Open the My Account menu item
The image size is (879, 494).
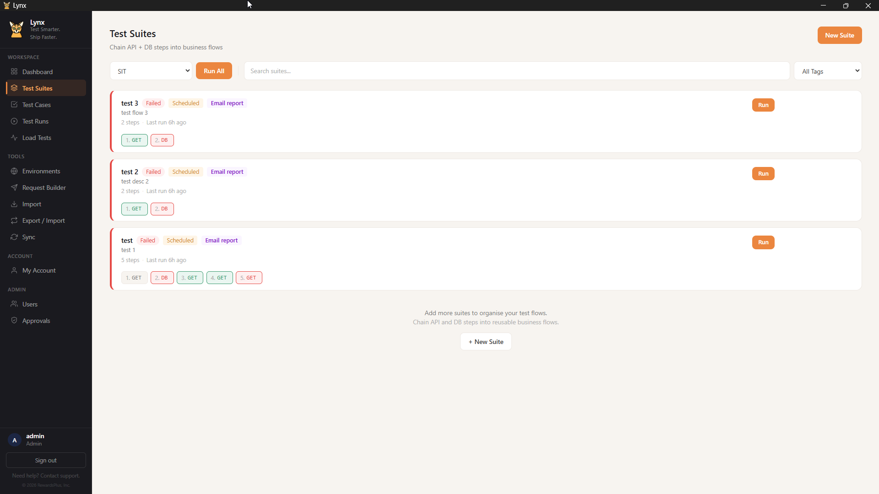[x=39, y=270]
